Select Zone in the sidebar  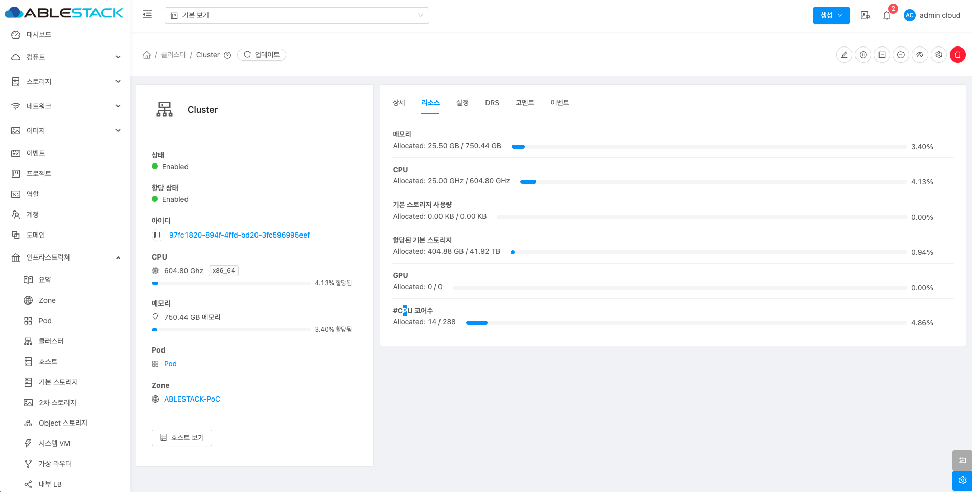47,300
